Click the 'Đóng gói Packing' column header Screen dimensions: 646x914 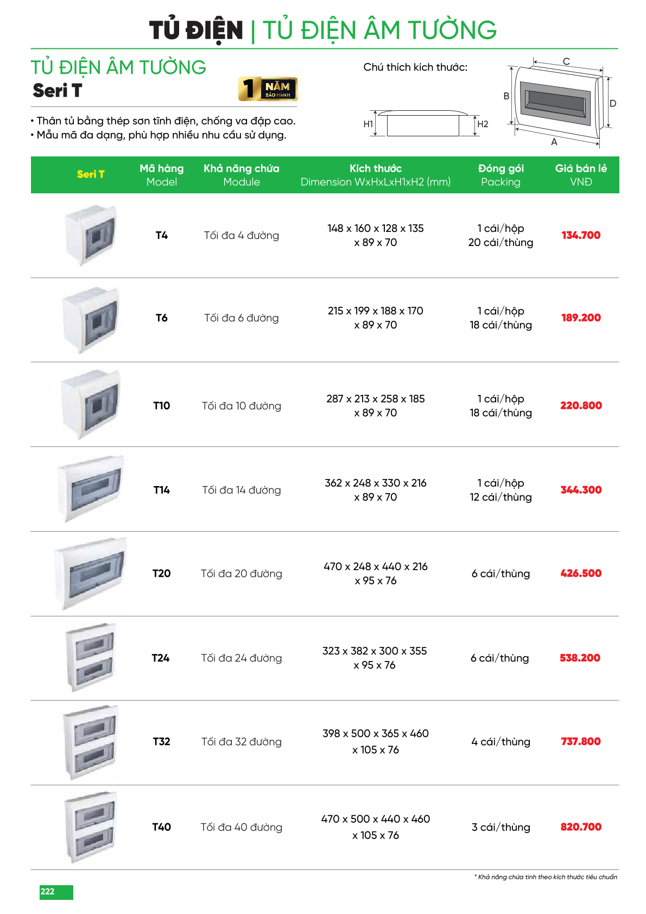[501, 175]
